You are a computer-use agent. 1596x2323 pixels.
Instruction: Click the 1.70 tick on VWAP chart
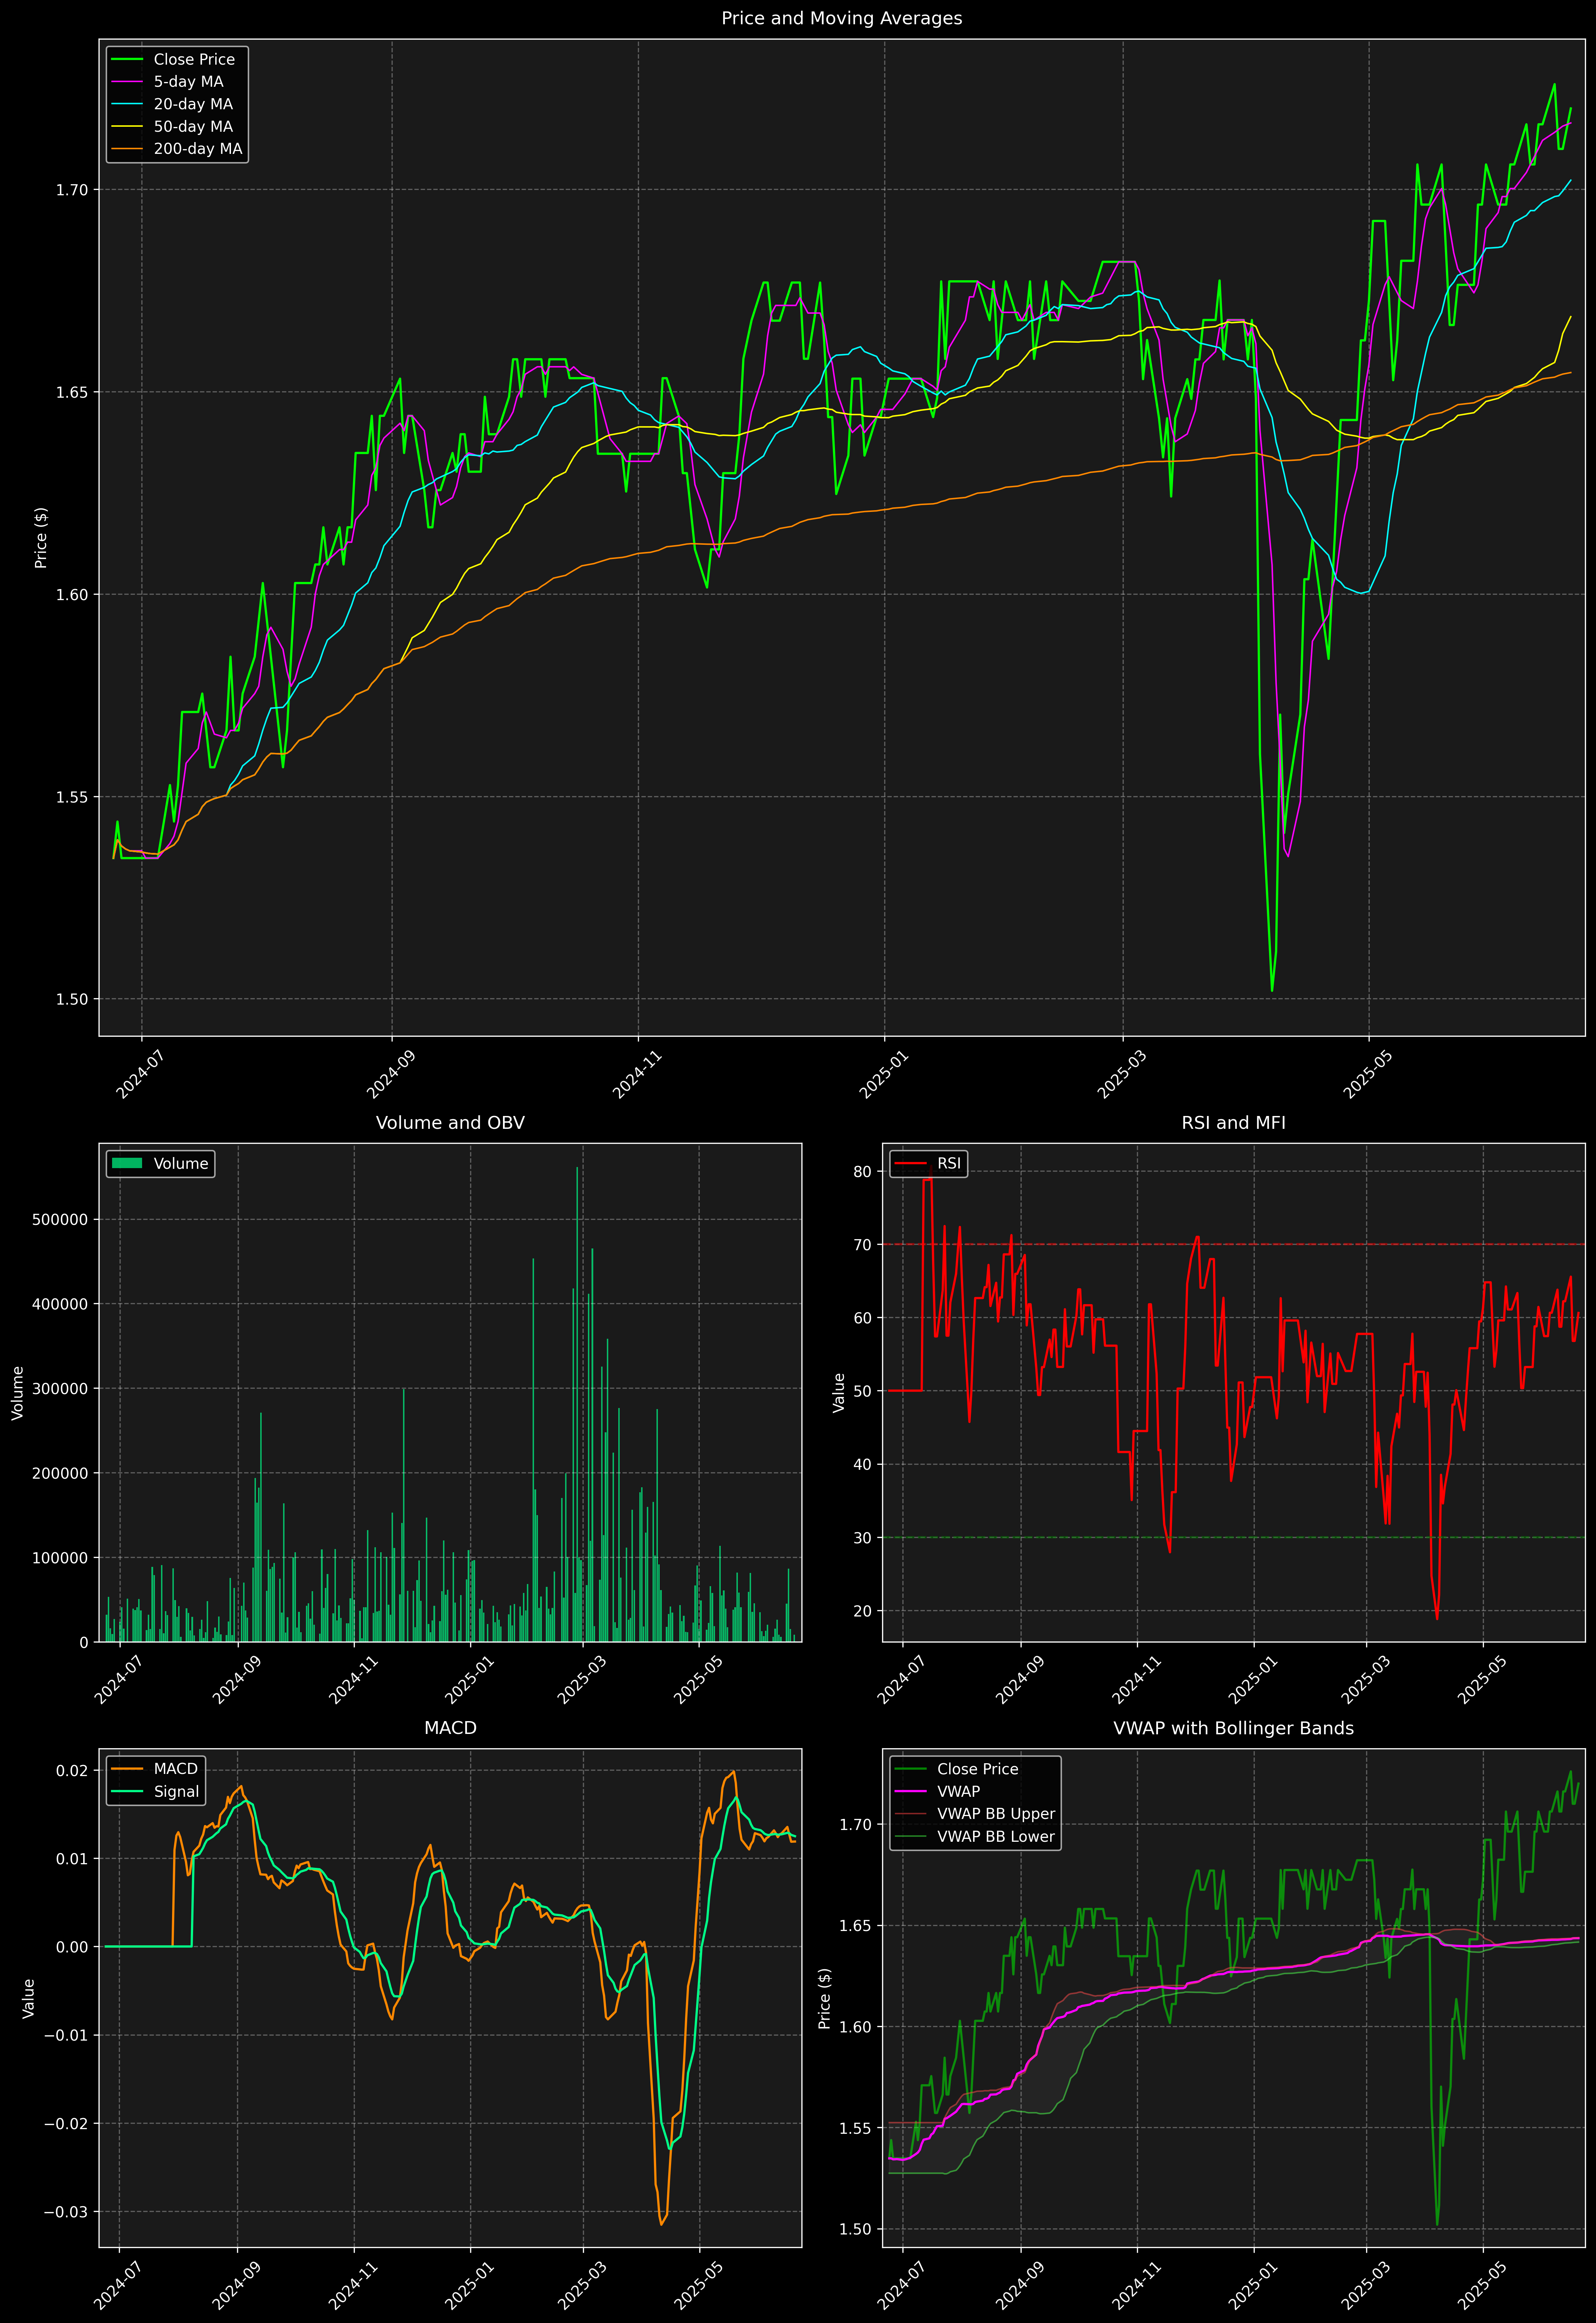pyautogui.click(x=856, y=1825)
